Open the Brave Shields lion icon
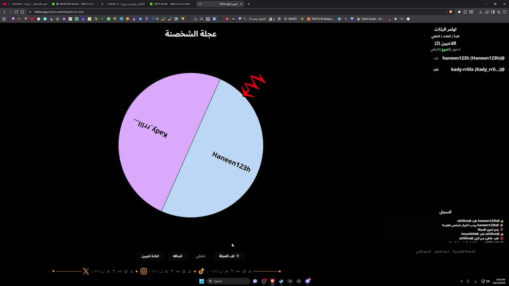The width and height of the screenshot is (509, 286). [451, 12]
